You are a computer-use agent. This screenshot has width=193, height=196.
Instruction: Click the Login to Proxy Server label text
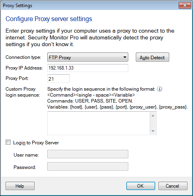coord(36,143)
